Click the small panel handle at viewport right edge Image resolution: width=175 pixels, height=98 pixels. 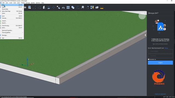(x=145, y=35)
